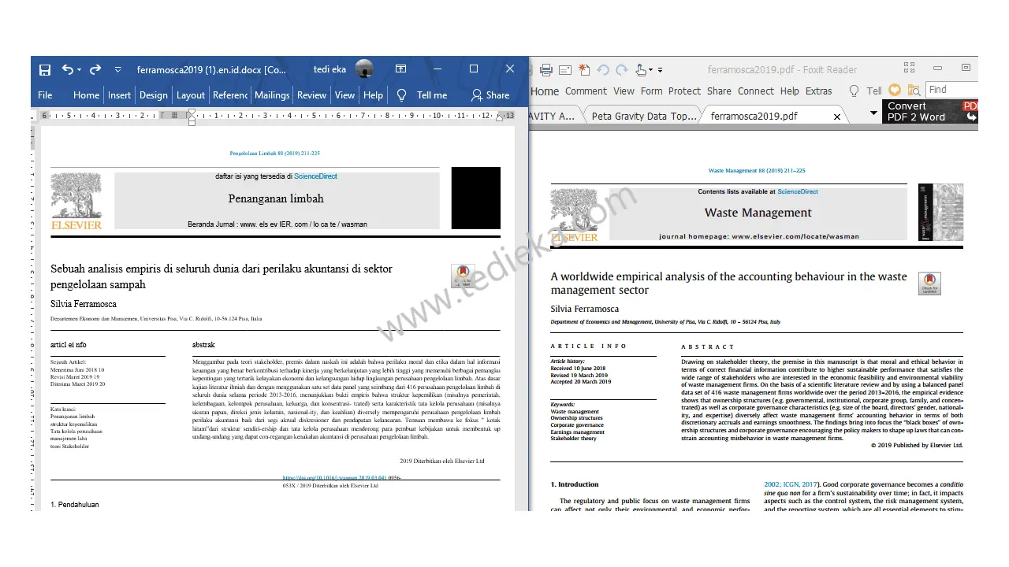This screenshot has height=567, width=1009.
Task: Open the View tab in Word
Action: pos(344,95)
